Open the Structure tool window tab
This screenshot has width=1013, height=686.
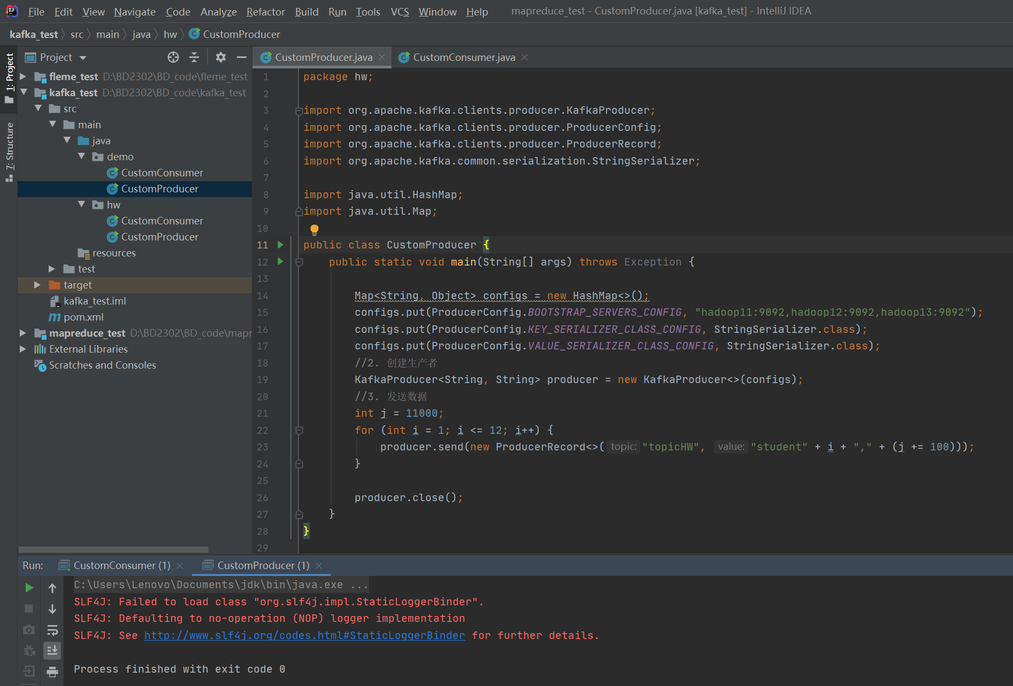point(9,152)
